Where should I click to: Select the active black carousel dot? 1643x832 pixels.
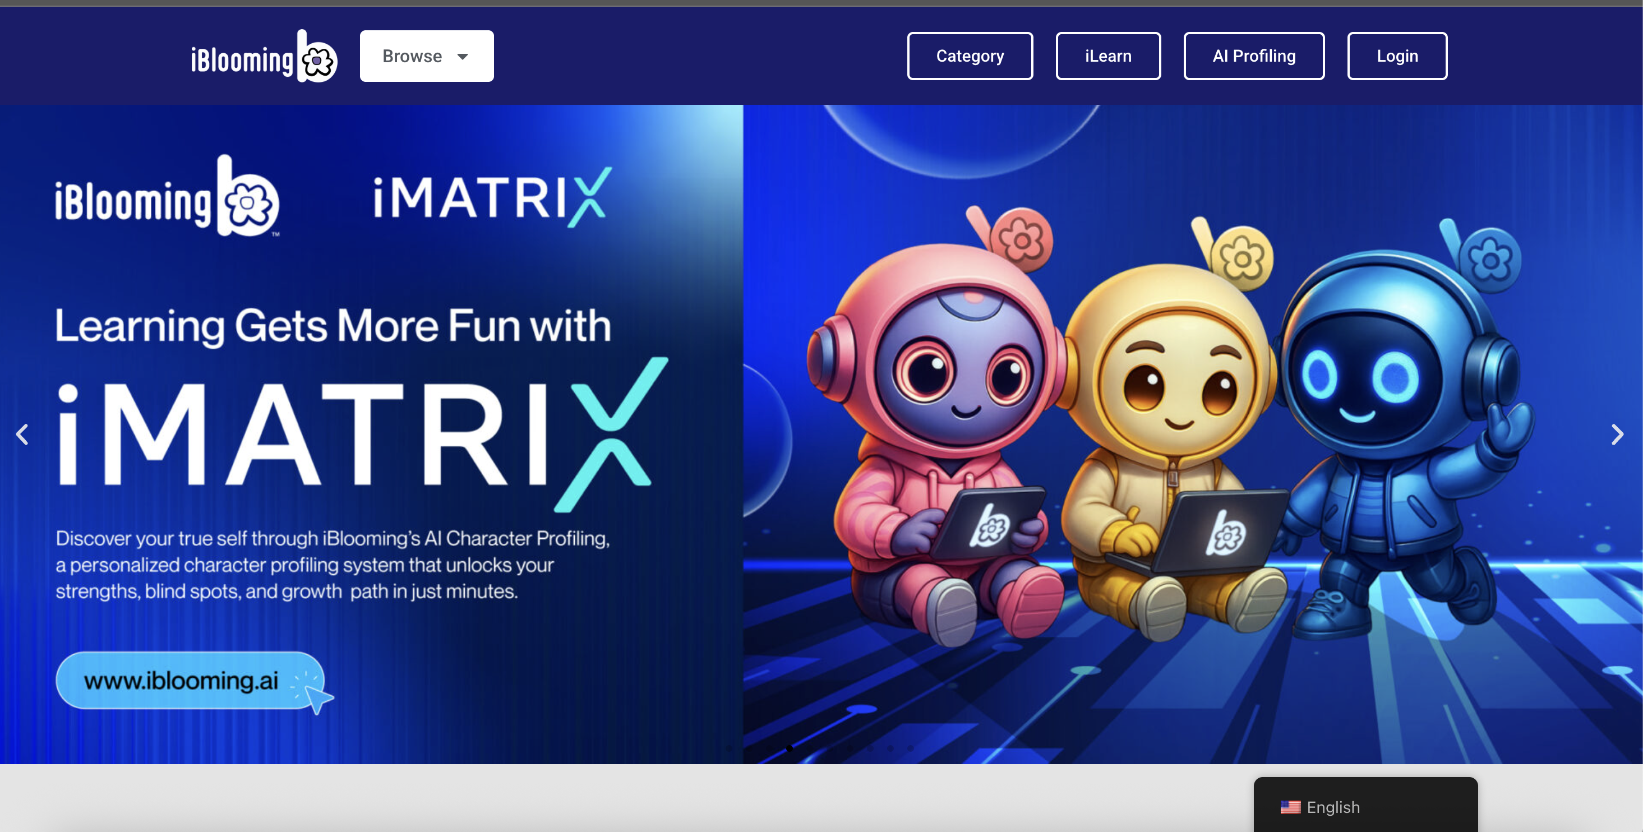[x=790, y=748]
